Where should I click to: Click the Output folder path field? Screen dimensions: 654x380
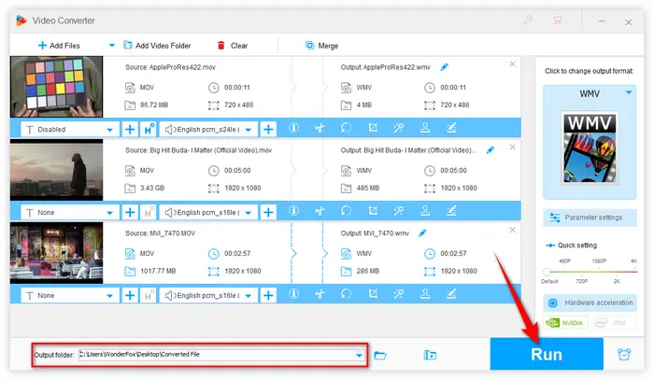pos(221,355)
